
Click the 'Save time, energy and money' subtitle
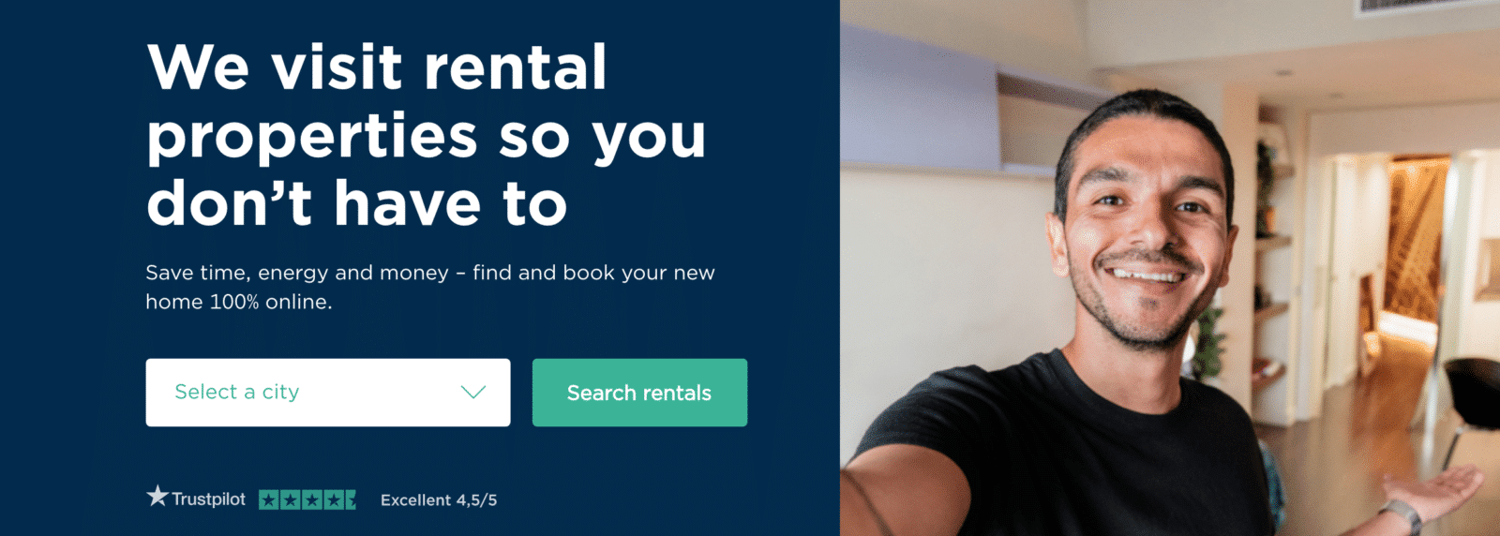click(x=430, y=287)
